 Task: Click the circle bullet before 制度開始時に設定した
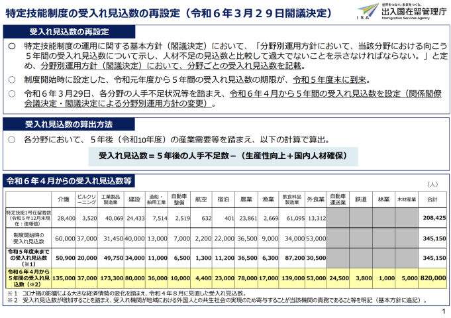(x=11, y=79)
